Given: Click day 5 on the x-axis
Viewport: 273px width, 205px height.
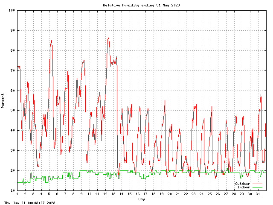Looking at the screenshot, I should [x=49, y=194].
